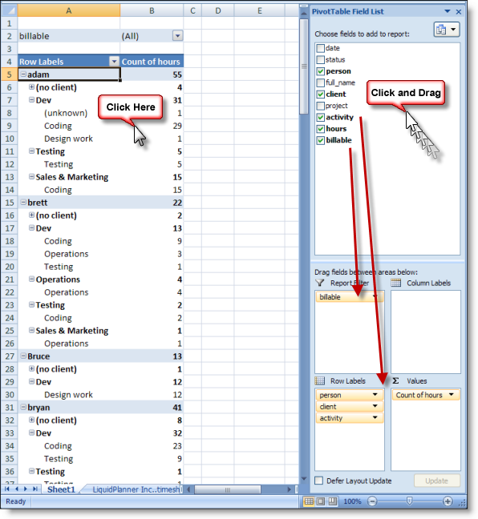This screenshot has width=478, height=519.
Task: Zoom in with the plus button
Action: coord(448,501)
